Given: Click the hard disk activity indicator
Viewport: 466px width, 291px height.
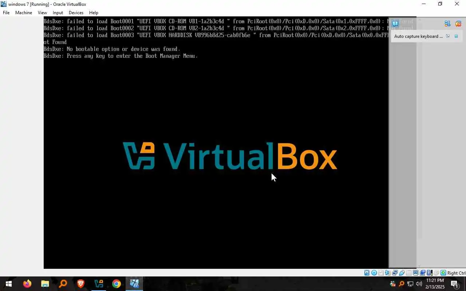Looking at the screenshot, I should (x=367, y=273).
